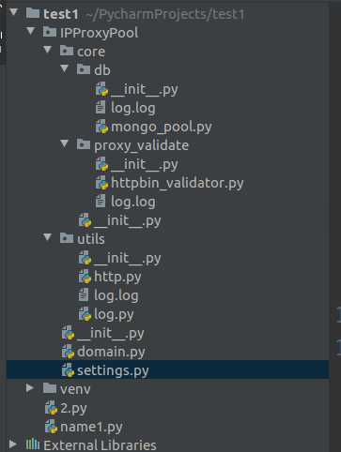Click Python icon of mongo_pool.py
This screenshot has width=341, height=452.
tap(102, 127)
